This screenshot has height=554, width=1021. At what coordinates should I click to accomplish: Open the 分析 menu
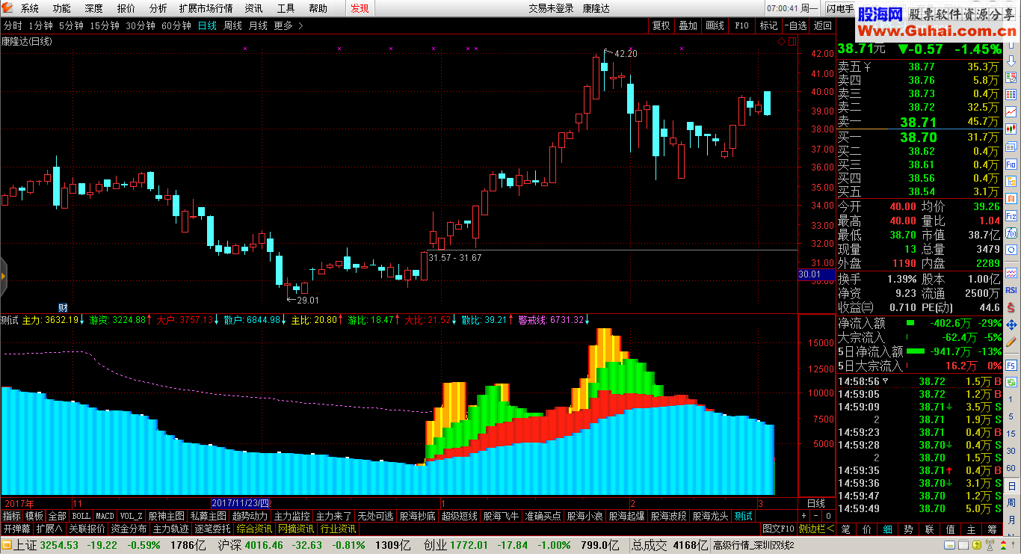tap(158, 8)
